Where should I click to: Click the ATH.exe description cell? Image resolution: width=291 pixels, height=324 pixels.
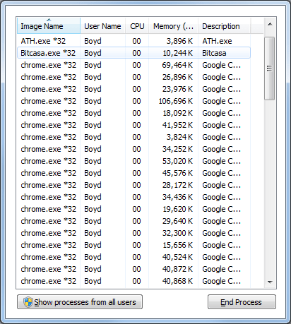(x=217, y=41)
